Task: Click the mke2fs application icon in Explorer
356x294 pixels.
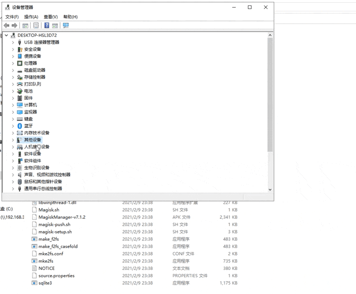Action: 34,261
